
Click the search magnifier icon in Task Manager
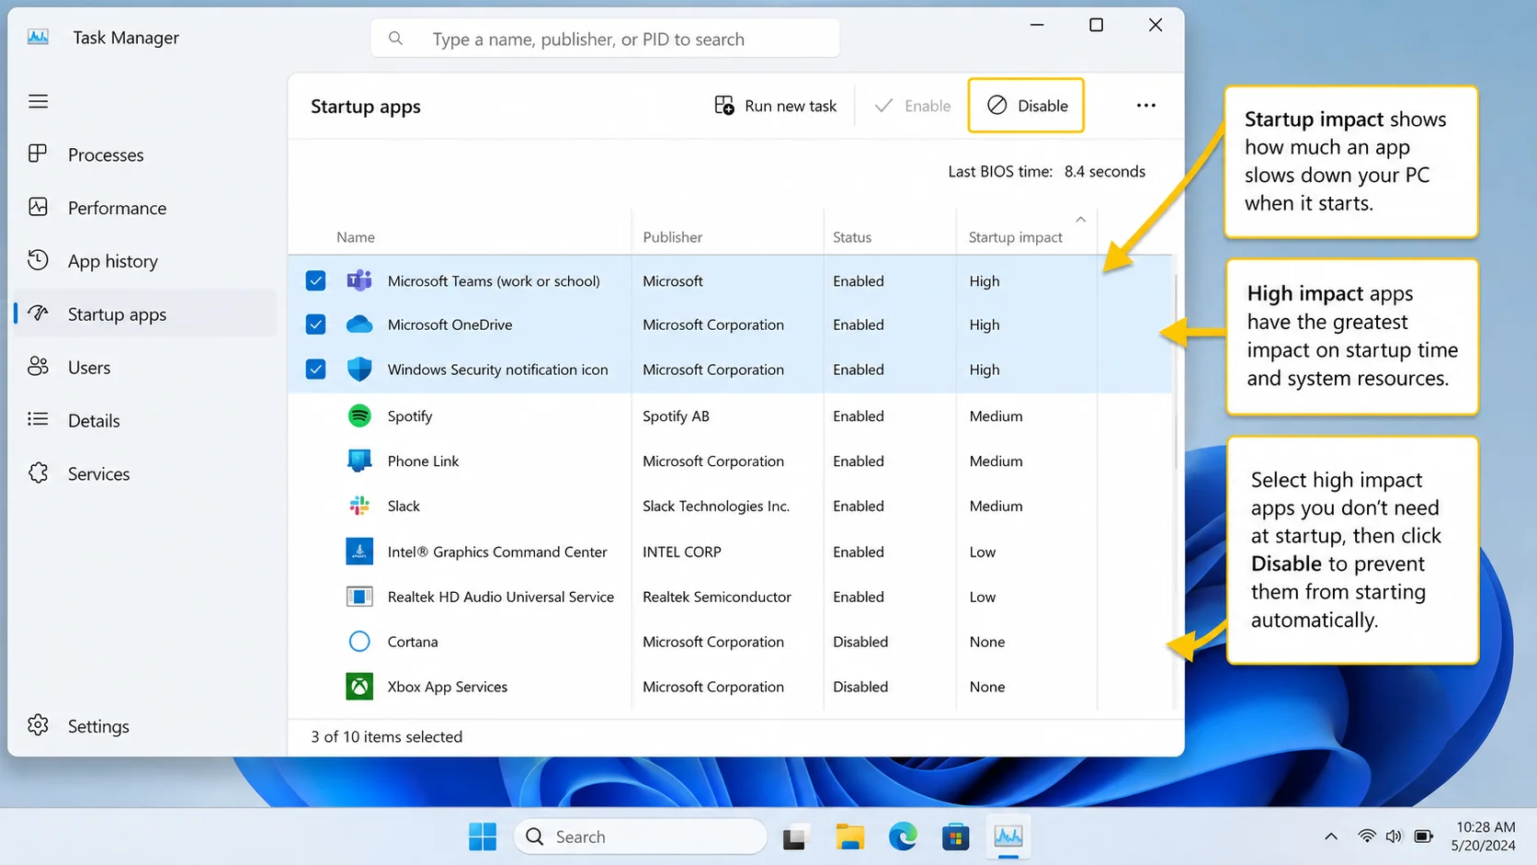coord(395,39)
